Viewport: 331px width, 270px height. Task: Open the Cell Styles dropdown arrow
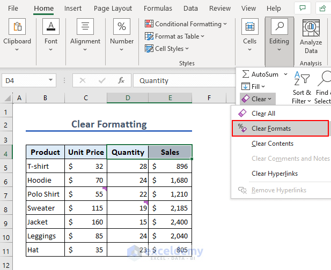click(187, 49)
